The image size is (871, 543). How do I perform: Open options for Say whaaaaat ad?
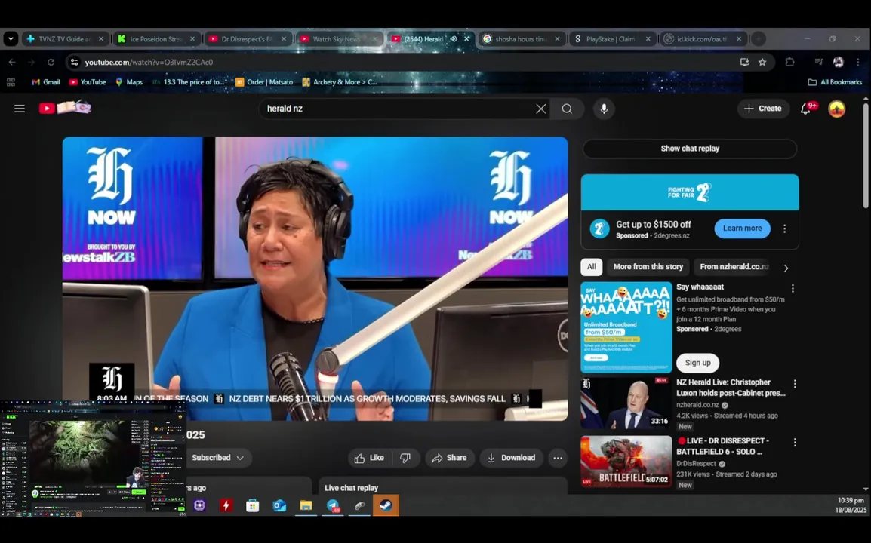pyautogui.click(x=793, y=288)
